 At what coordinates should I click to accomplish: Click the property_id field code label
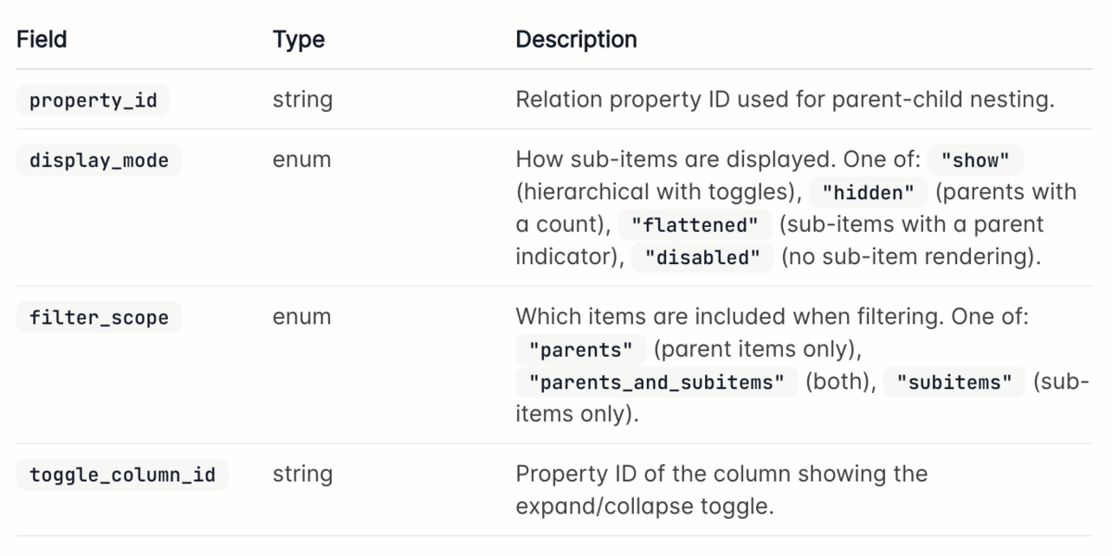[93, 100]
